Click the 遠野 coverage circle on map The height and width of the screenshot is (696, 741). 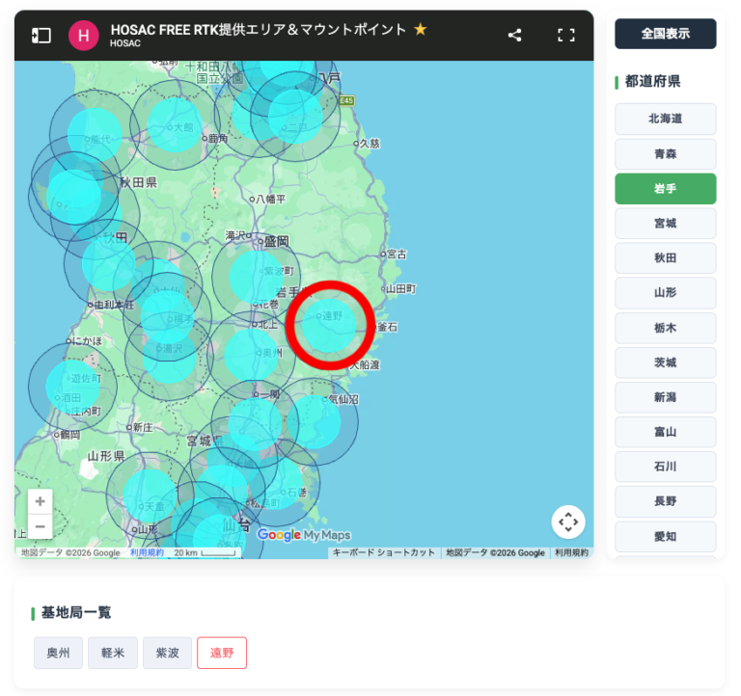pyautogui.click(x=329, y=326)
